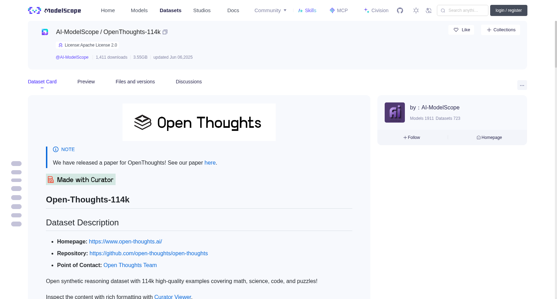The width and height of the screenshot is (557, 299).
Task: Open the three-dots more options menu
Action: [x=522, y=85]
